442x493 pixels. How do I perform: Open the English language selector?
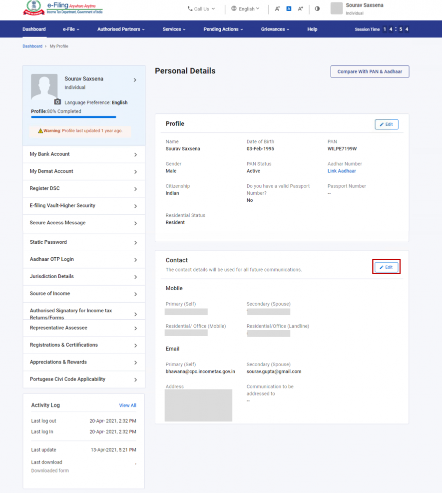coord(246,9)
